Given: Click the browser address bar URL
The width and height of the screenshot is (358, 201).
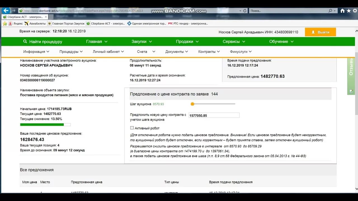Looking at the screenshot, I should [x=84, y=11].
